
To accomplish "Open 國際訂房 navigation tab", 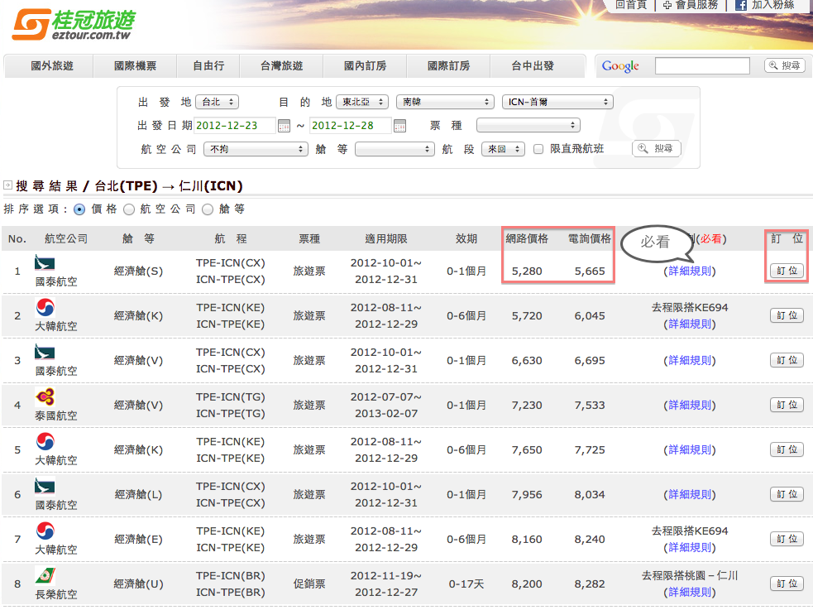I will [448, 66].
